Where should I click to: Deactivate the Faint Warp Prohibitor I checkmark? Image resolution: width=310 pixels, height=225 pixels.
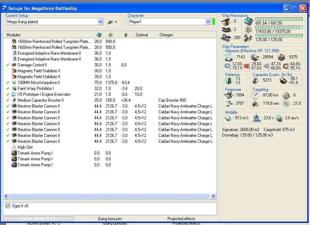click(x=8, y=88)
